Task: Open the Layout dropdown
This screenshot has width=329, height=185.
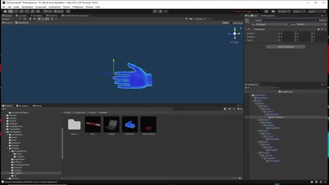Action: [x=317, y=11]
